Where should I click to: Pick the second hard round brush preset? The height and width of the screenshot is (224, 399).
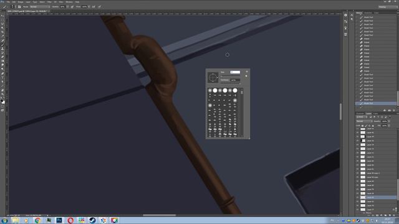coord(225,90)
